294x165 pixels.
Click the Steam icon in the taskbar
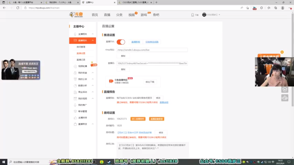[109, 162]
